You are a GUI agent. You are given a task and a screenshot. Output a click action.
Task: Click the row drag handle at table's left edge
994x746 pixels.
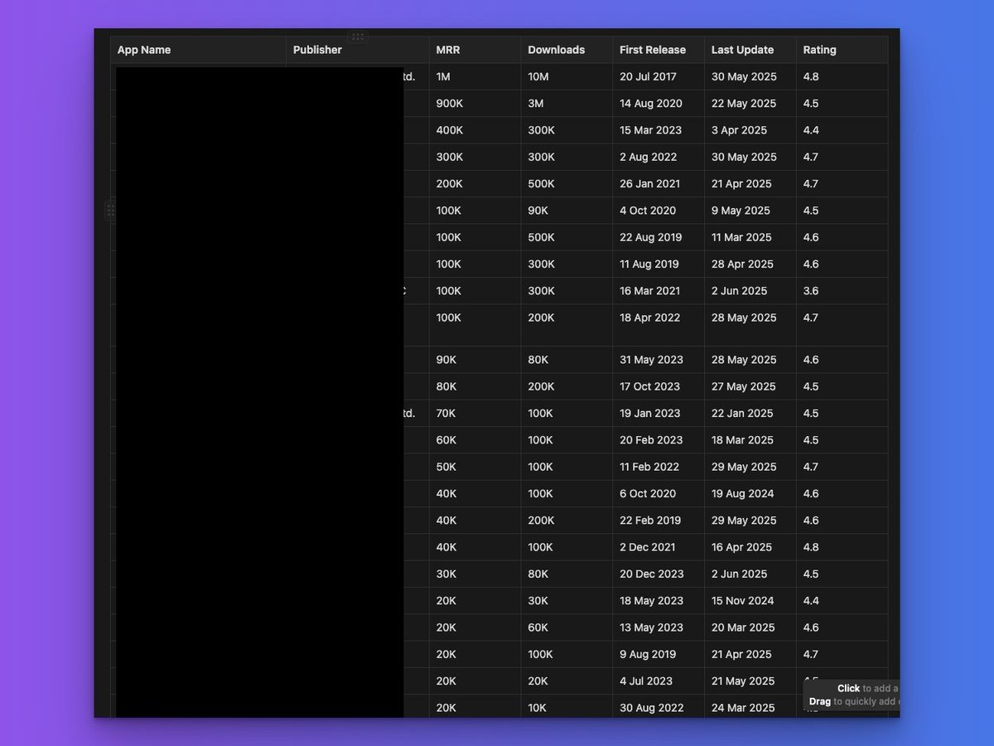click(110, 211)
